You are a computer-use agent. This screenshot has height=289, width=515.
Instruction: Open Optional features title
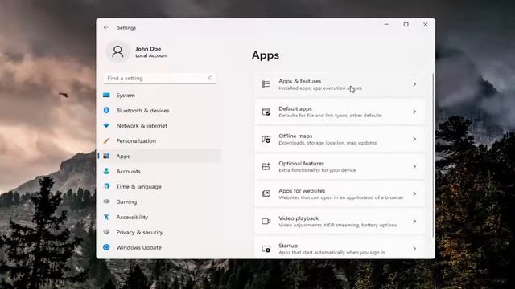click(x=301, y=163)
